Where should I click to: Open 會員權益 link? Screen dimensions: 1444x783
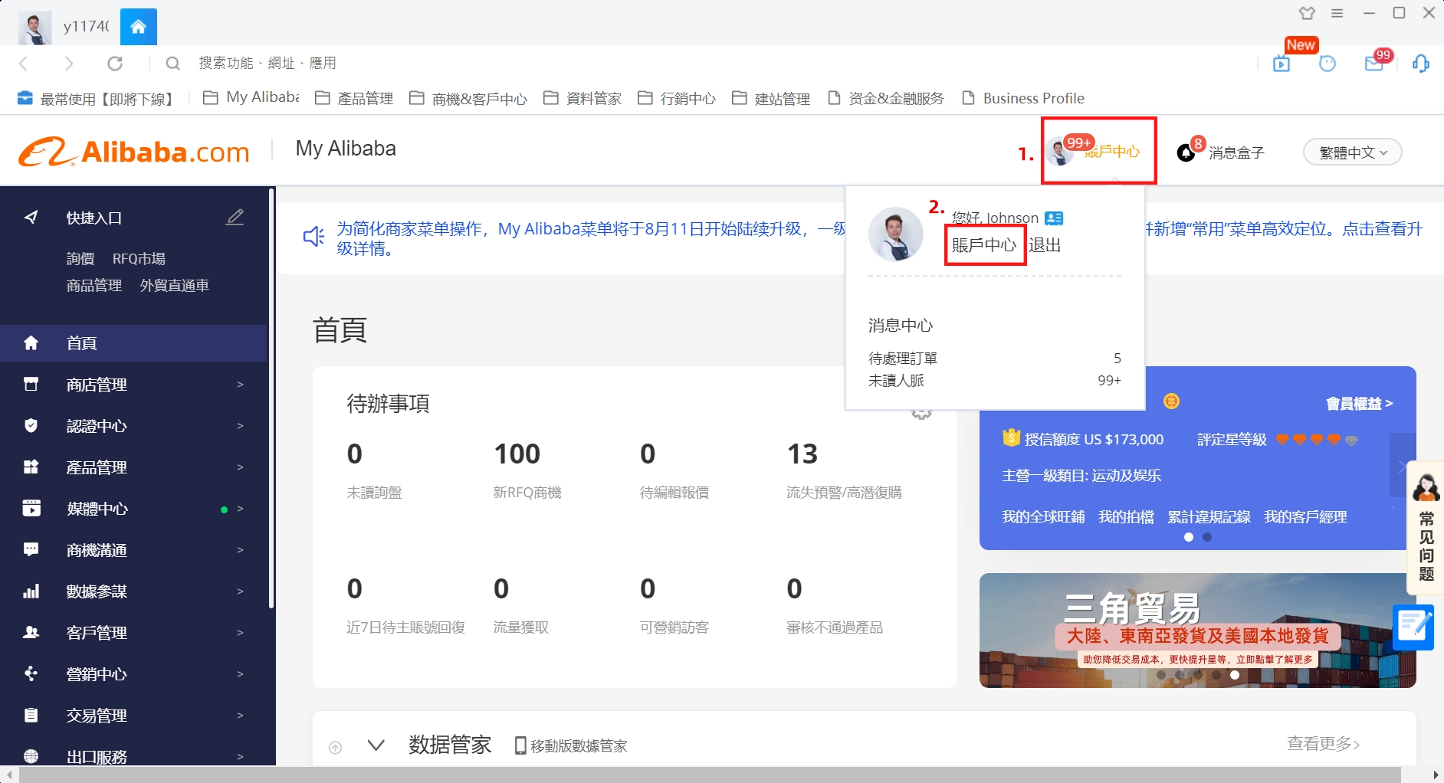pos(1359,404)
